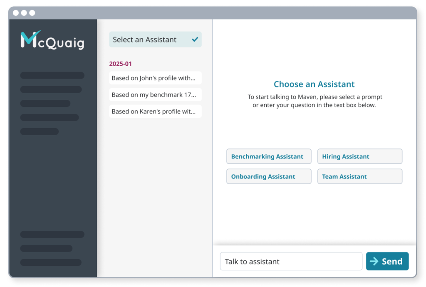The width and height of the screenshot is (426, 287).
Task: Choose the Benchmarking Assistant prompt
Action: pos(269,156)
